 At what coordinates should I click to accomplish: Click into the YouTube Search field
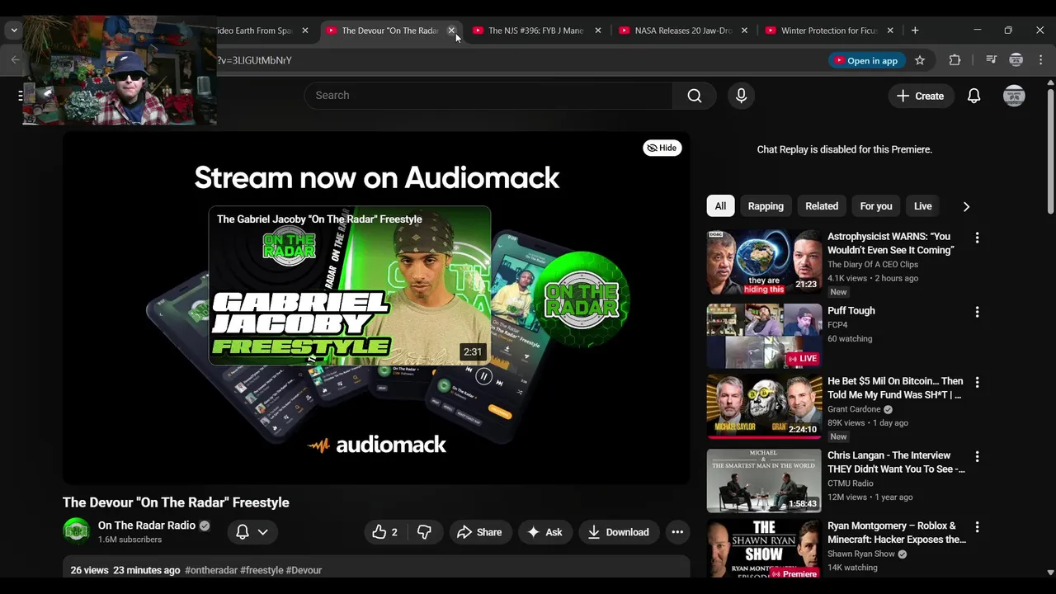tap(489, 96)
